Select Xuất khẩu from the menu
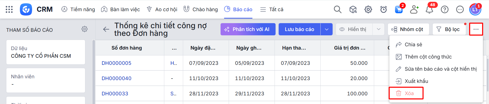489x104 pixels. [x=416, y=81]
